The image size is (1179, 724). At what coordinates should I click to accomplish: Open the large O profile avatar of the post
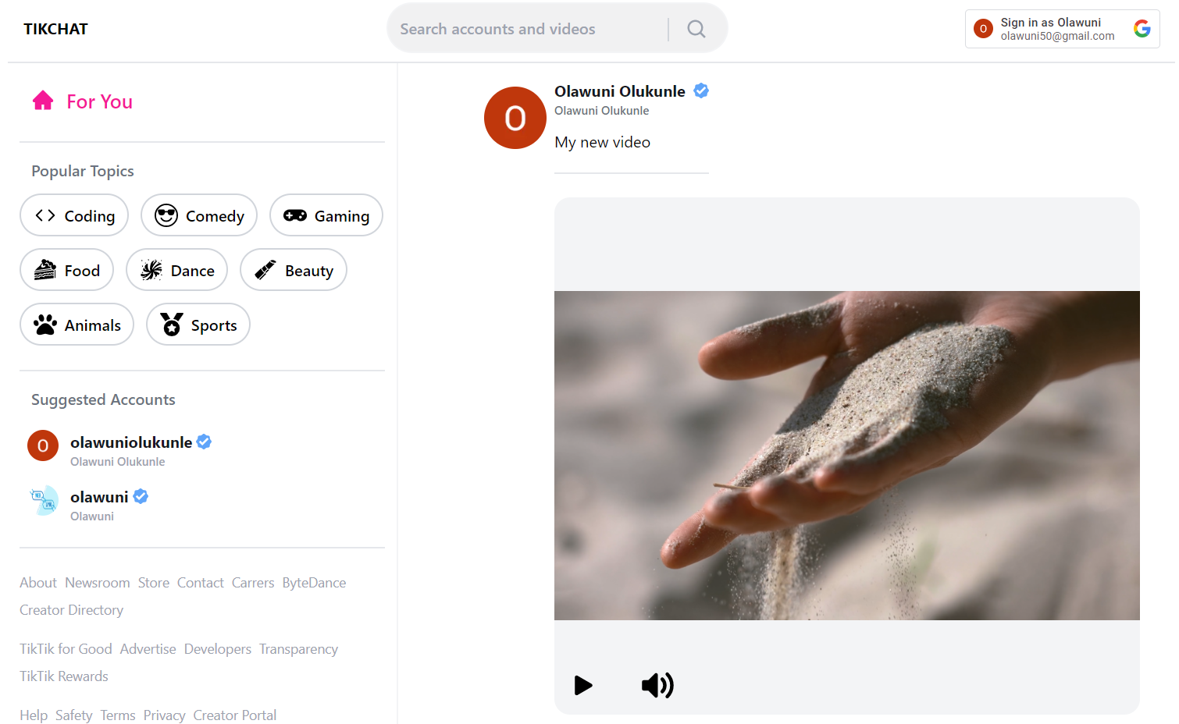pos(515,118)
